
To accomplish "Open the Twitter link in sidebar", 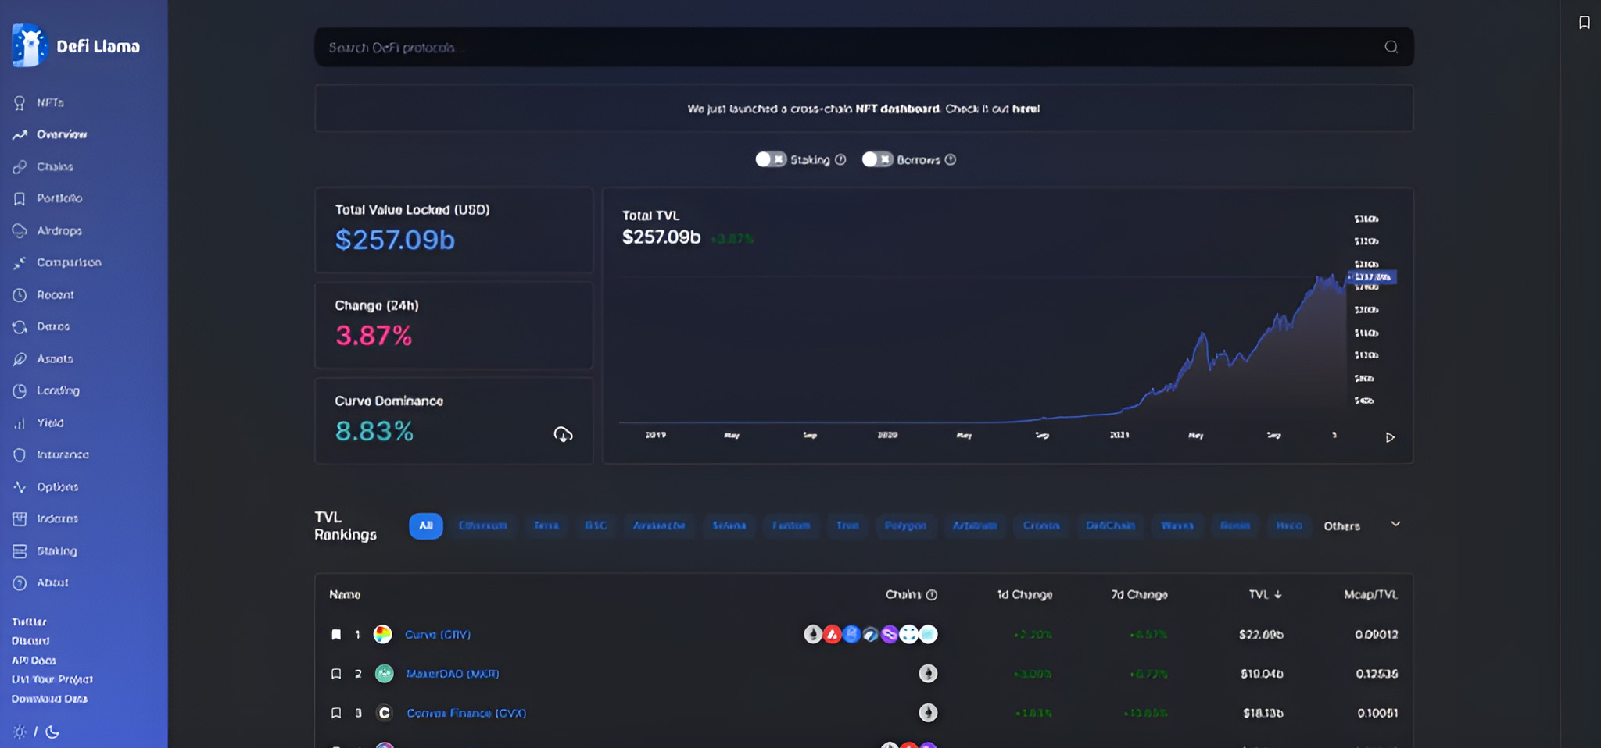I will 29,622.
